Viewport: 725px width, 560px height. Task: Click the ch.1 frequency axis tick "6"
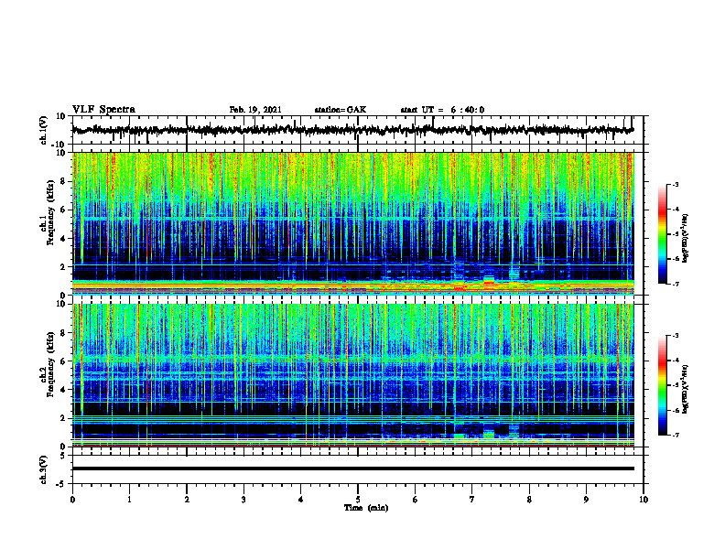click(x=63, y=210)
